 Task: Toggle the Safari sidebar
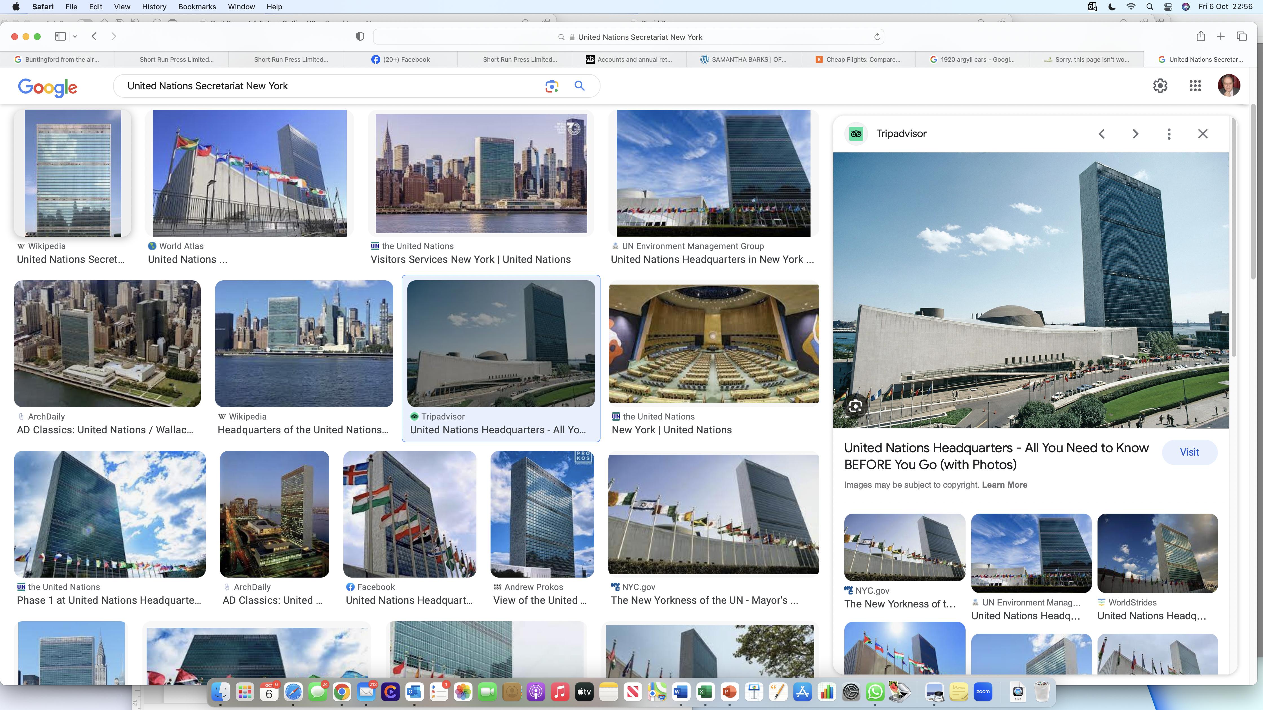point(60,37)
